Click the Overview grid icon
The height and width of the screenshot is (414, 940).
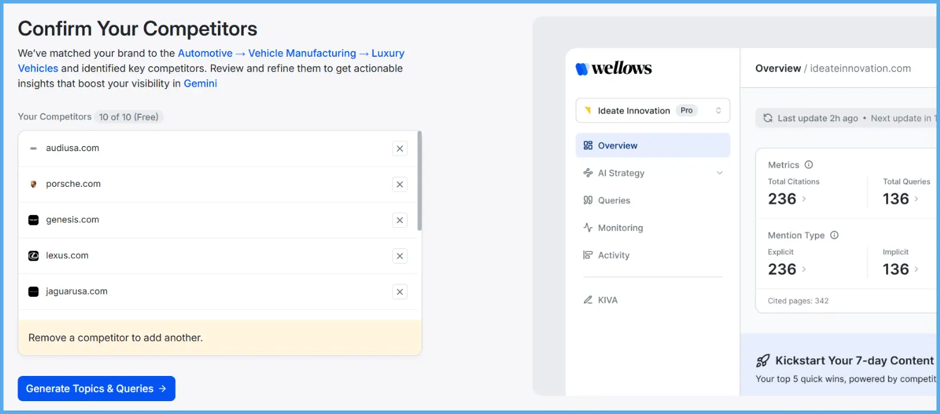point(588,145)
